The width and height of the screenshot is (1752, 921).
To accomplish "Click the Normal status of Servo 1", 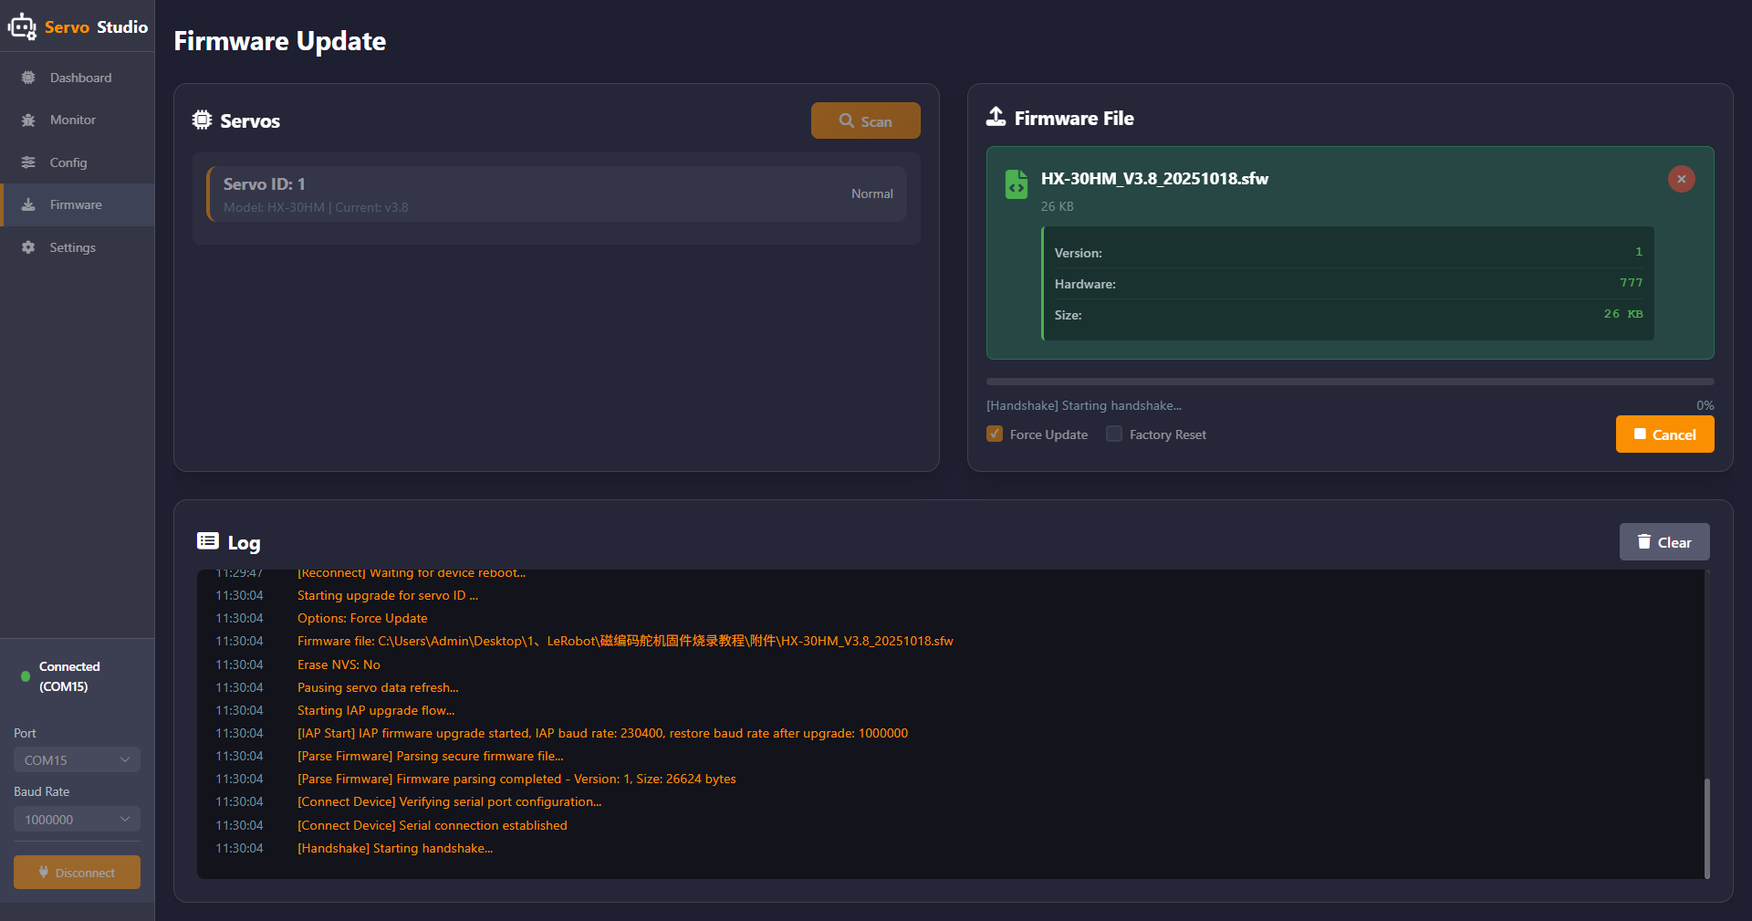I will click(x=871, y=194).
